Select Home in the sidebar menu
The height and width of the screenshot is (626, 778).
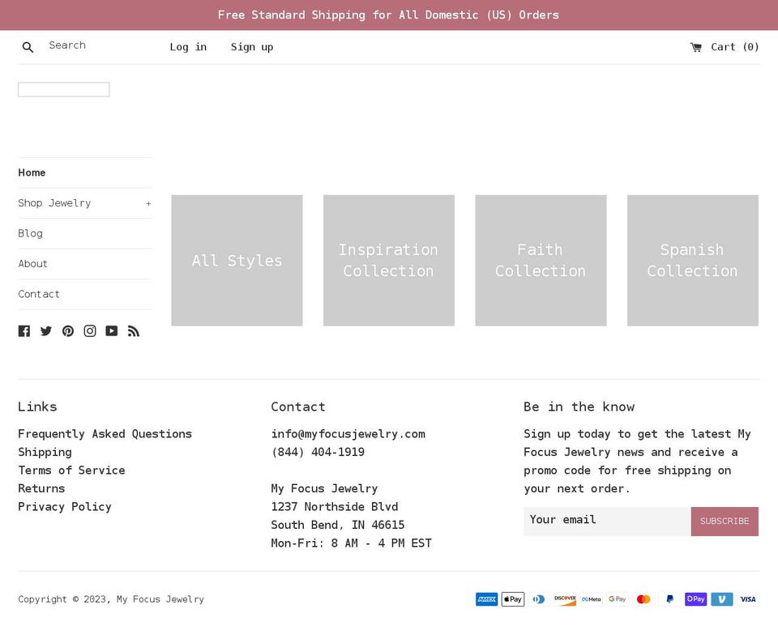[32, 173]
